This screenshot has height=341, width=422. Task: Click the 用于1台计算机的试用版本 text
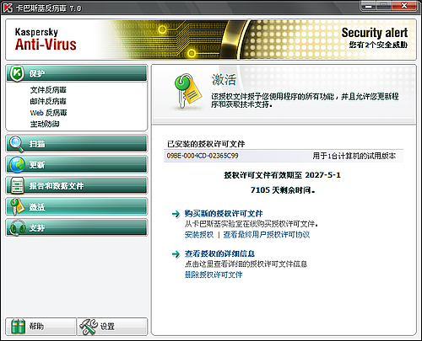[354, 156]
